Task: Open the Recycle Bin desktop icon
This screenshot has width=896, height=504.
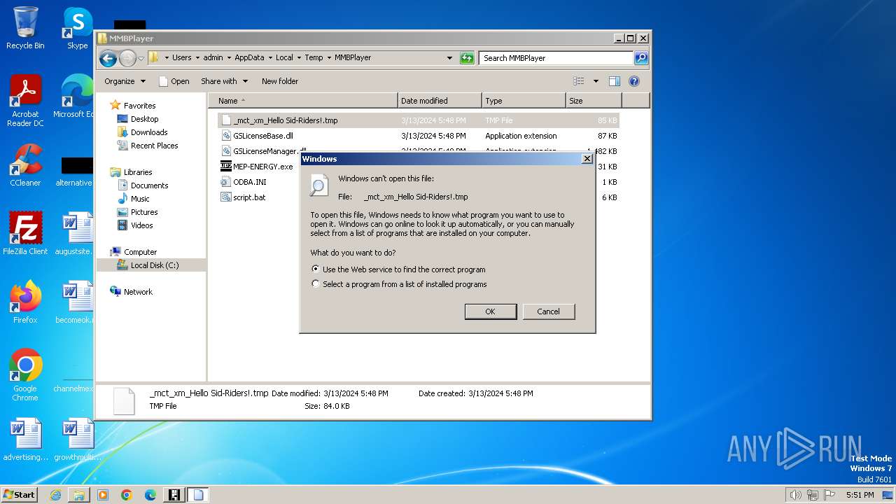Action: click(x=25, y=28)
